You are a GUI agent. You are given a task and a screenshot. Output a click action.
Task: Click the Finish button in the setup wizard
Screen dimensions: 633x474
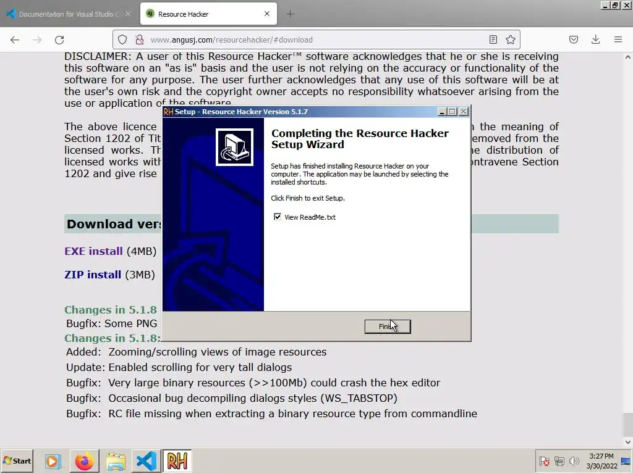point(388,326)
